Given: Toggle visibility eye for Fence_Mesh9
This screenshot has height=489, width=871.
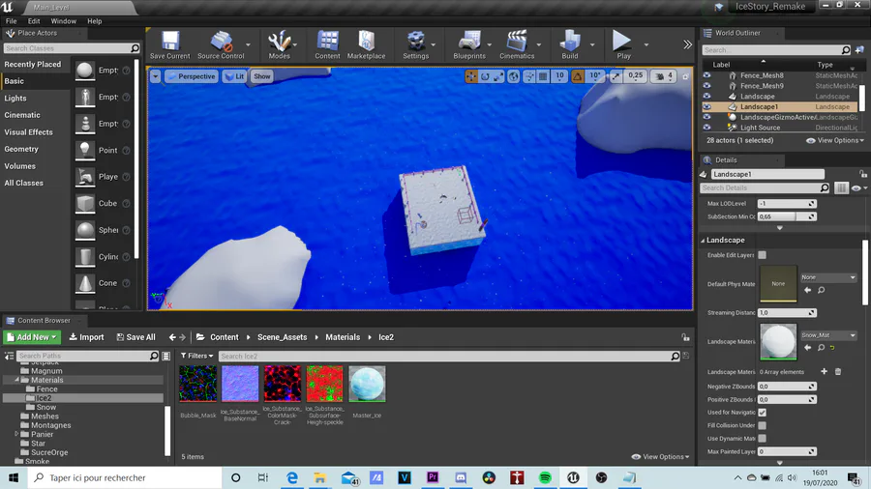Looking at the screenshot, I should tap(706, 85).
